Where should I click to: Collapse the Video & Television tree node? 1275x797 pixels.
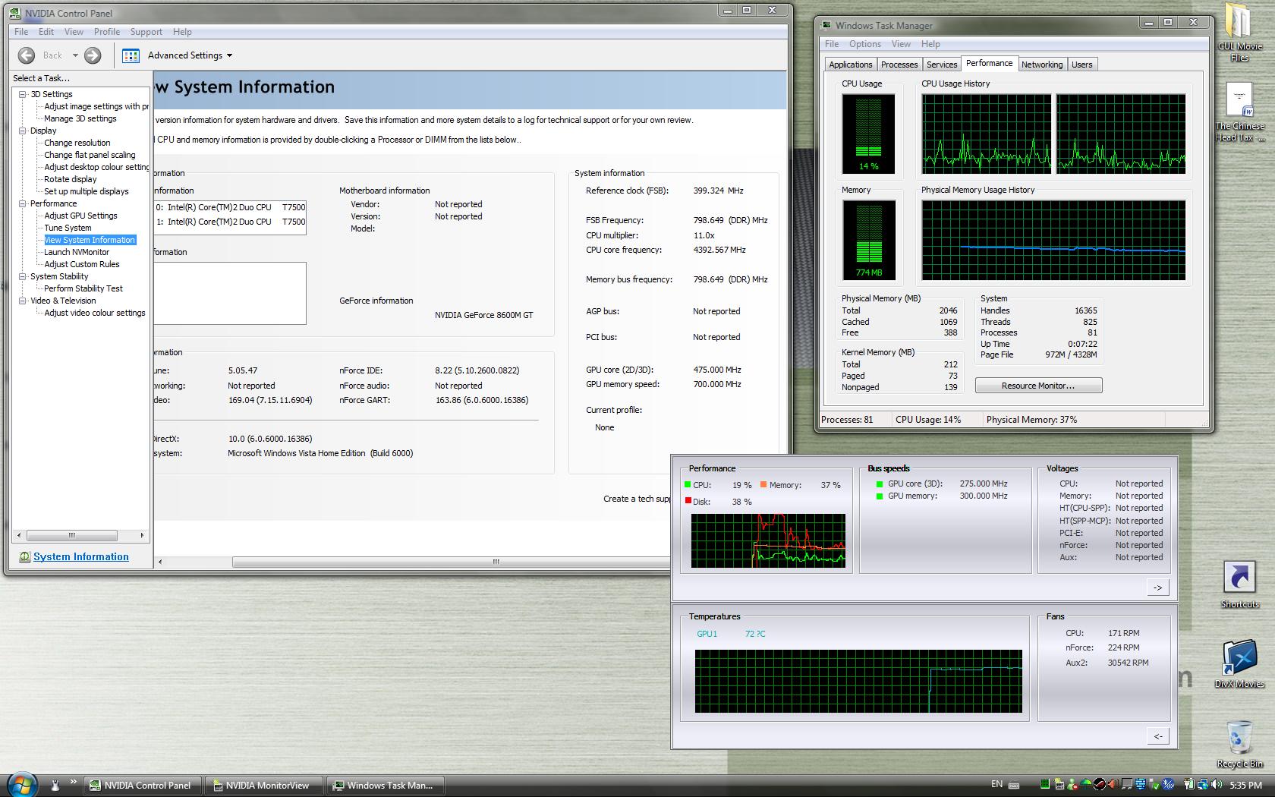pos(23,301)
